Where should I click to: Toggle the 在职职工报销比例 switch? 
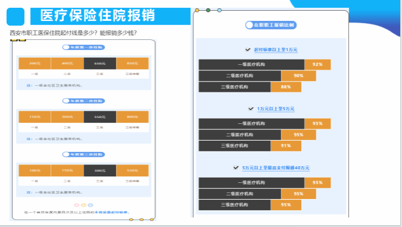coord(271,25)
